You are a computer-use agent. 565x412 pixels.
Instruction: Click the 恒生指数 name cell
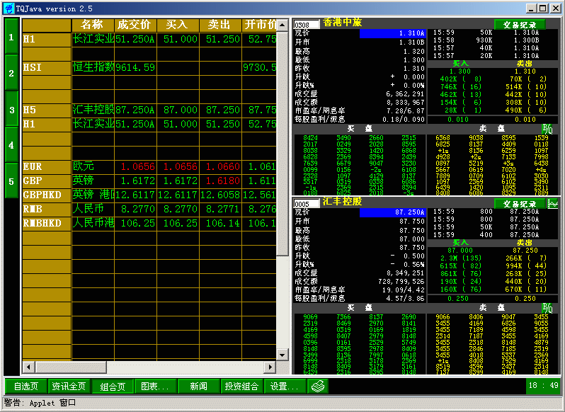93,67
